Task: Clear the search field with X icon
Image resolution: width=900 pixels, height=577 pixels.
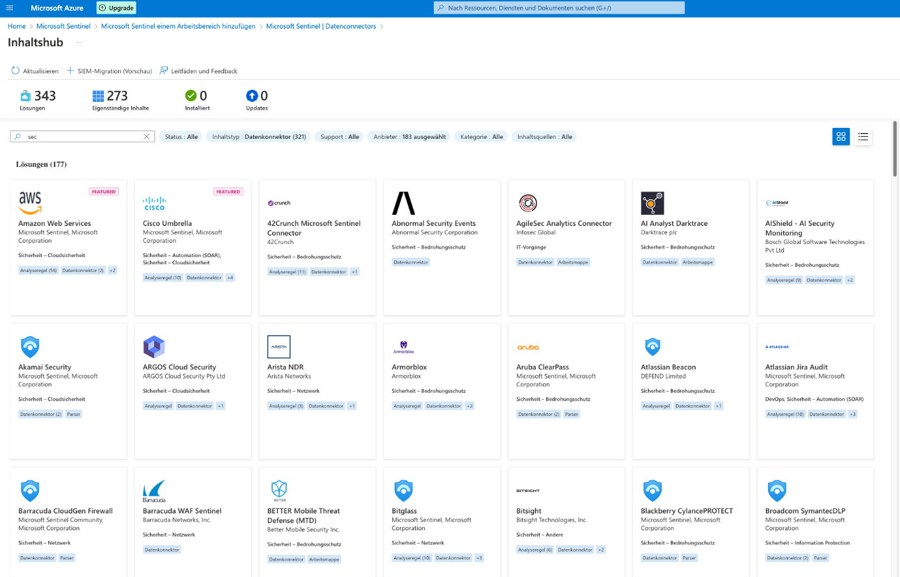Action: (147, 137)
